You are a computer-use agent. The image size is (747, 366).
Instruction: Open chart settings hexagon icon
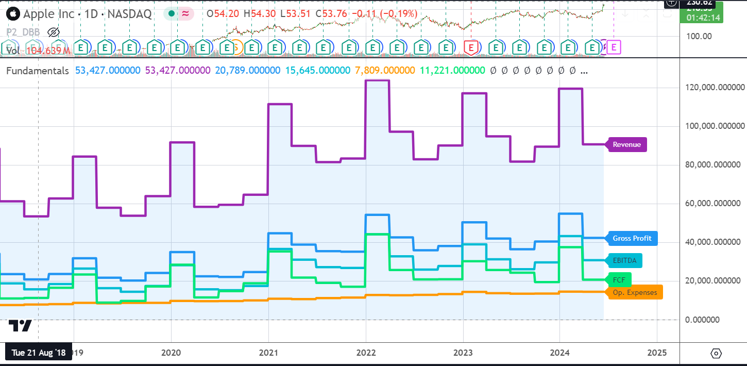click(x=716, y=354)
